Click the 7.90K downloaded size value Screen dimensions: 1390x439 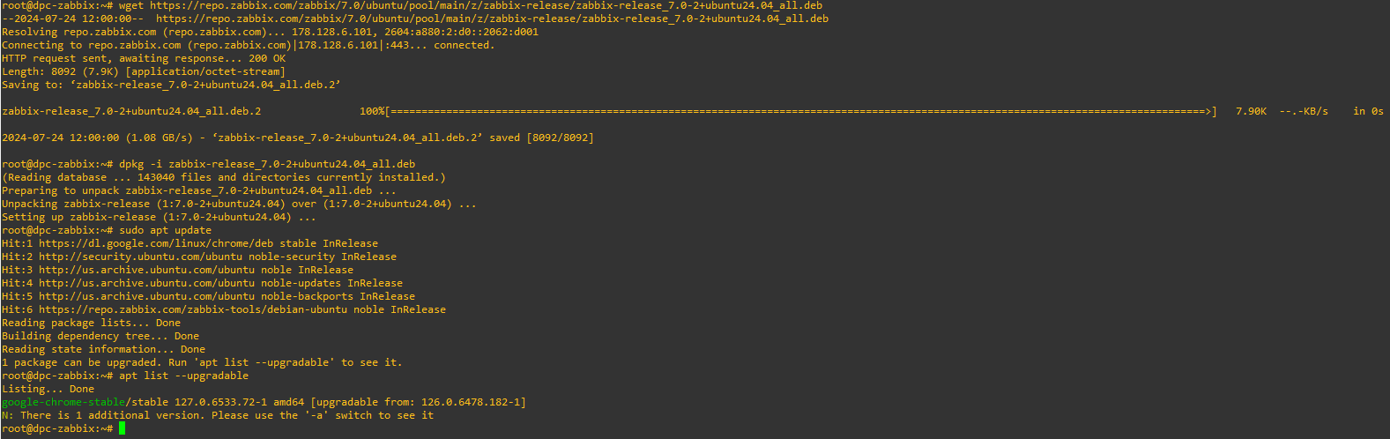tap(1251, 111)
